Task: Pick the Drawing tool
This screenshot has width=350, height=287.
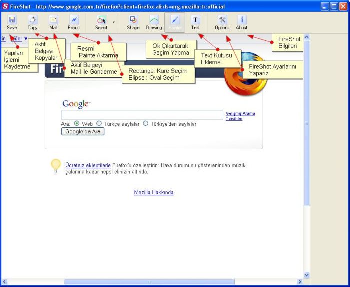Action: [x=154, y=22]
